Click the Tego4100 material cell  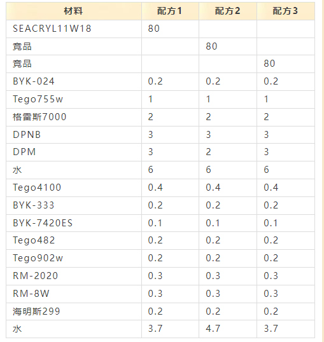point(74,188)
